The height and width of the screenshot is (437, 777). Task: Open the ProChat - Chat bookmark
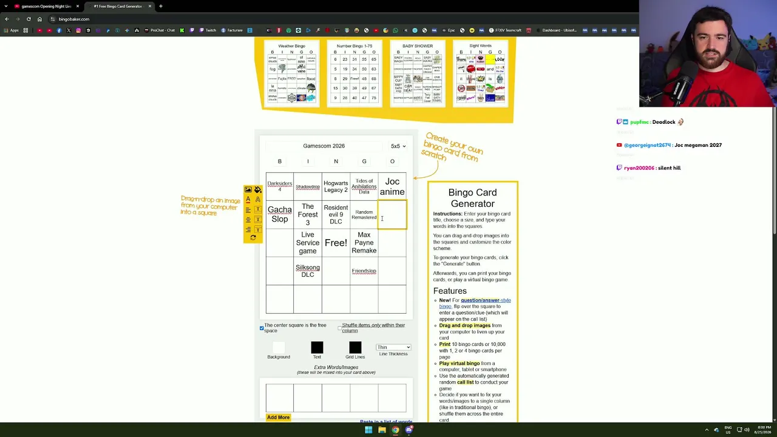tap(160, 30)
